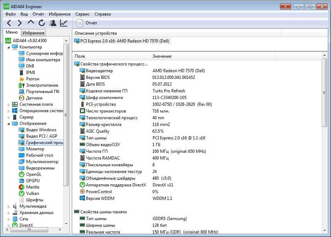Screen dimensions: 331x237
Task: Select the Разгон flame icon in tree
Action: point(22,79)
